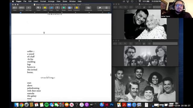Open sidebar view dropdown in top Preview window
The width and height of the screenshot is (193, 108).
115,7
